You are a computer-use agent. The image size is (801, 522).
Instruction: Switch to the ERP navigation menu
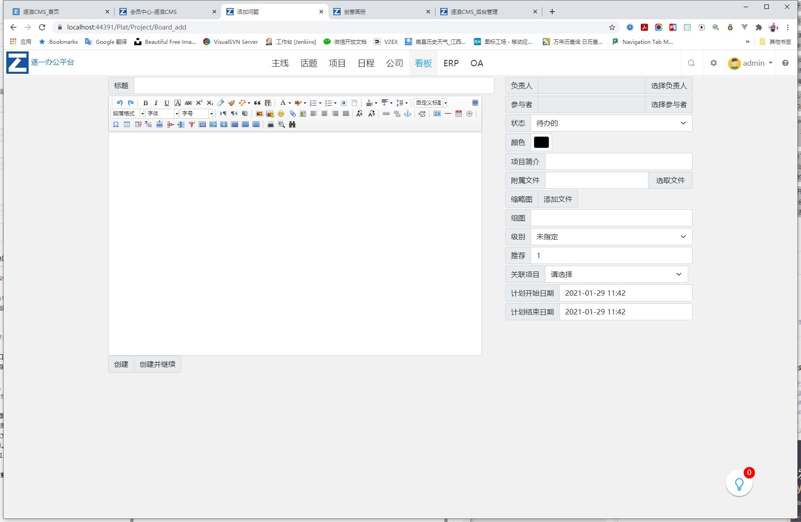(x=451, y=63)
